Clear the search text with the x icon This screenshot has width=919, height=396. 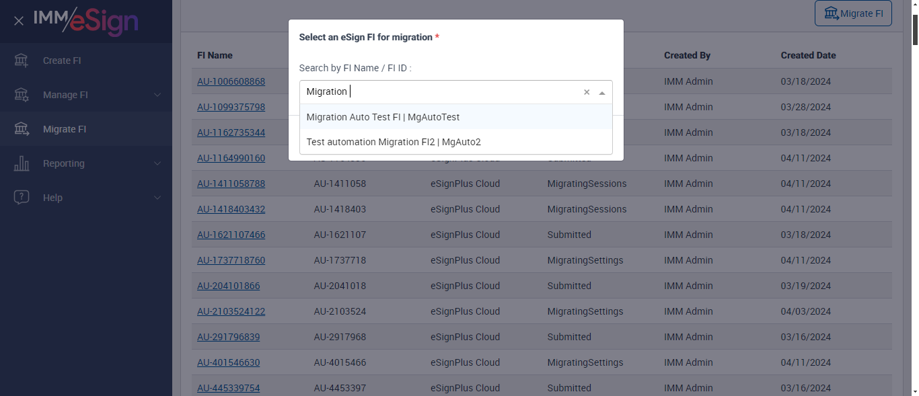pos(586,92)
